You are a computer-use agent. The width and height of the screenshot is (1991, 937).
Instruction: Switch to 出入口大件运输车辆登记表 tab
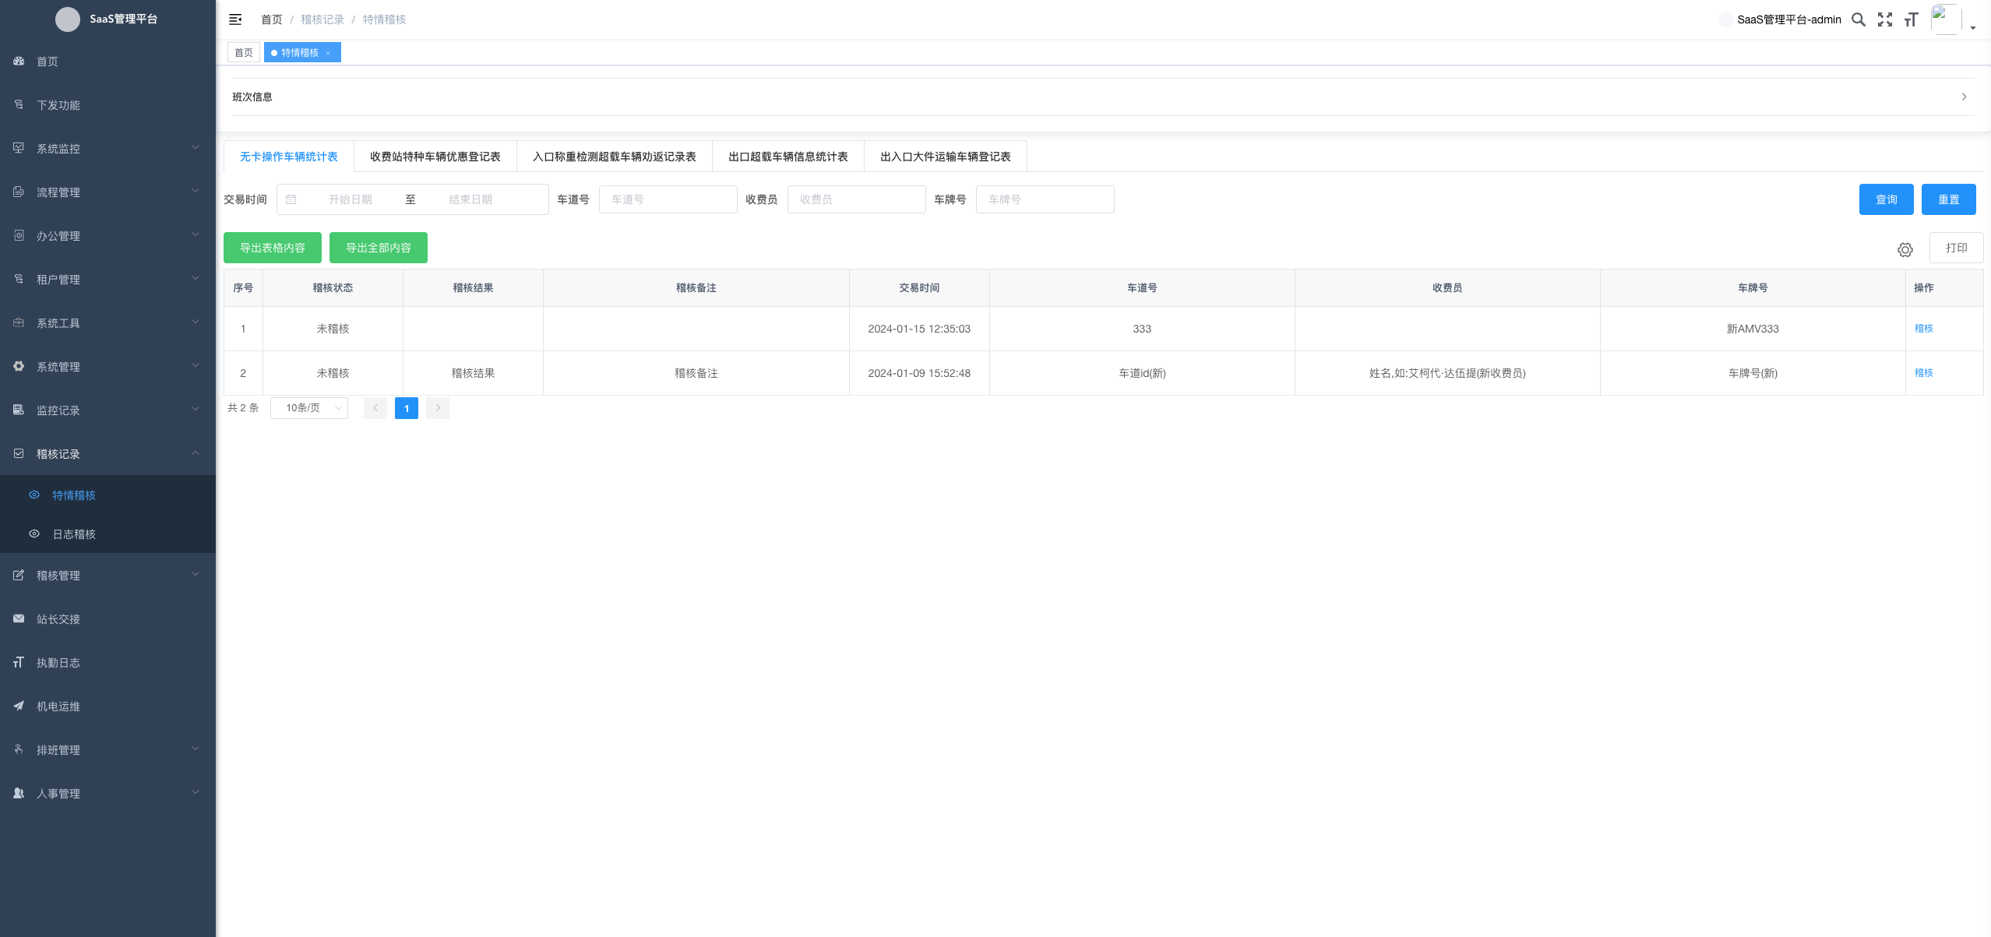coord(946,157)
